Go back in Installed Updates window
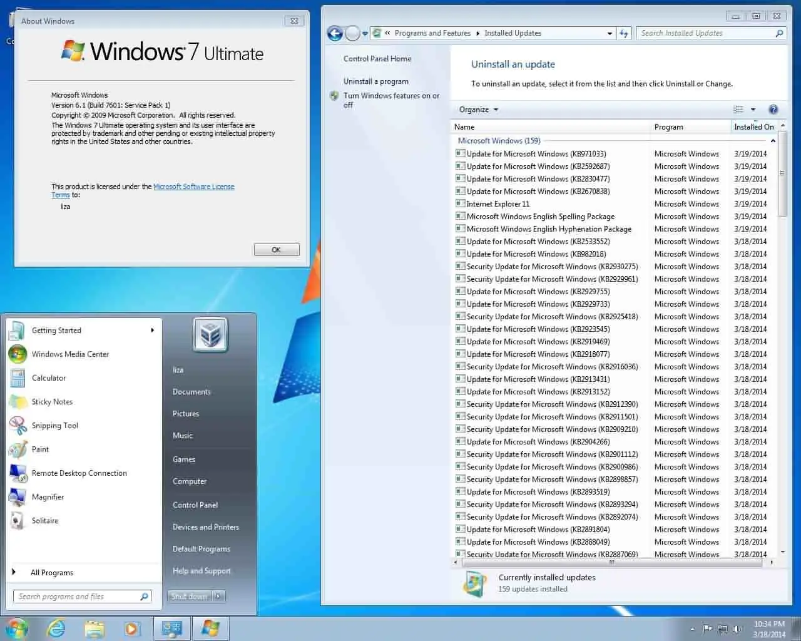This screenshot has width=801, height=641. (x=335, y=33)
